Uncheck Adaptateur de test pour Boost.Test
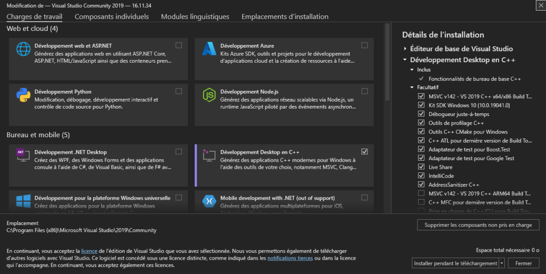The image size is (546, 274). (421, 149)
